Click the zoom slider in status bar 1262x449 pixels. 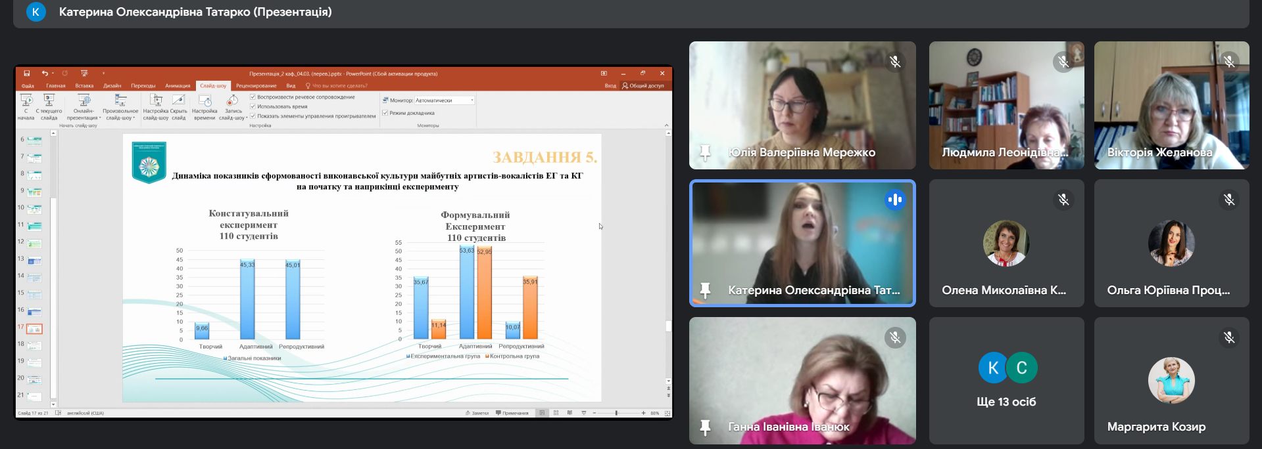[616, 413]
